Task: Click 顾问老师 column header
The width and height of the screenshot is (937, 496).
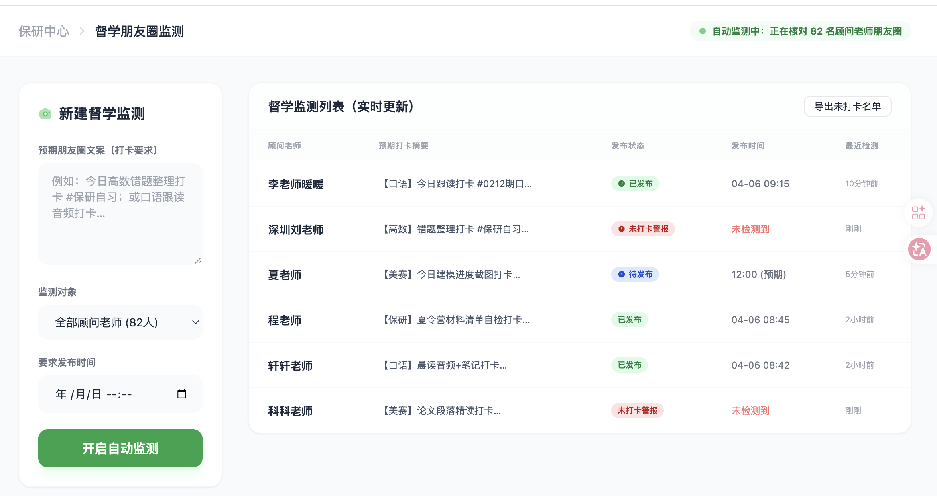Action: pyautogui.click(x=284, y=146)
